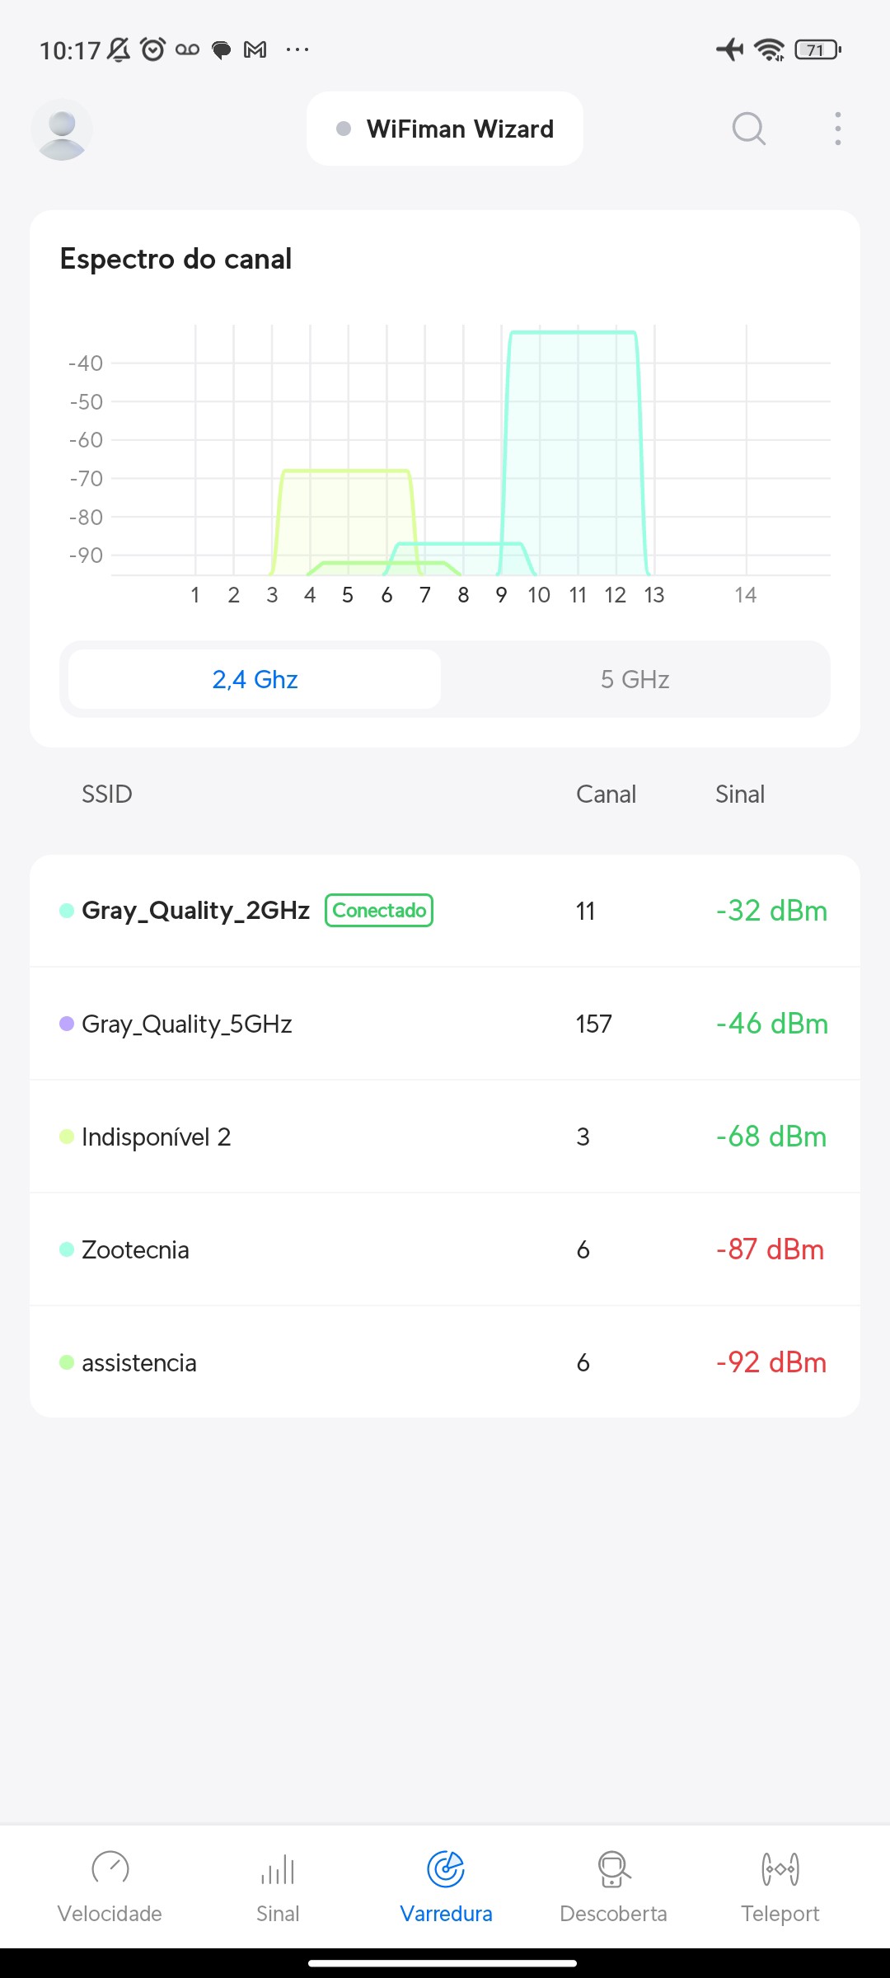
Task: Switch spectrum to 5 GHz band
Action: [x=635, y=679]
